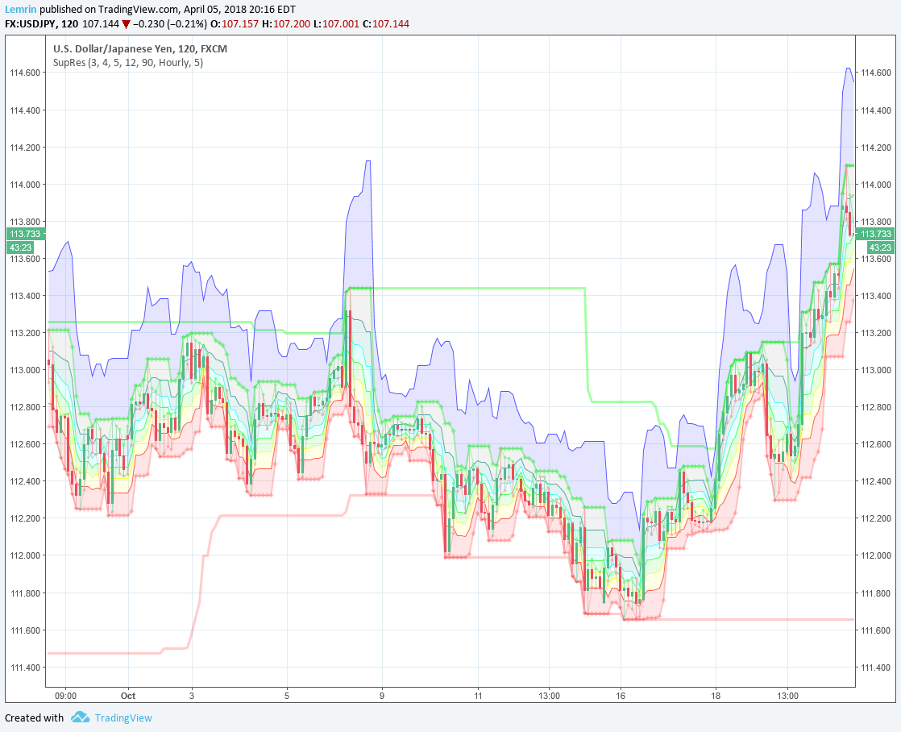Click the 09:00 time axis label

click(x=65, y=696)
